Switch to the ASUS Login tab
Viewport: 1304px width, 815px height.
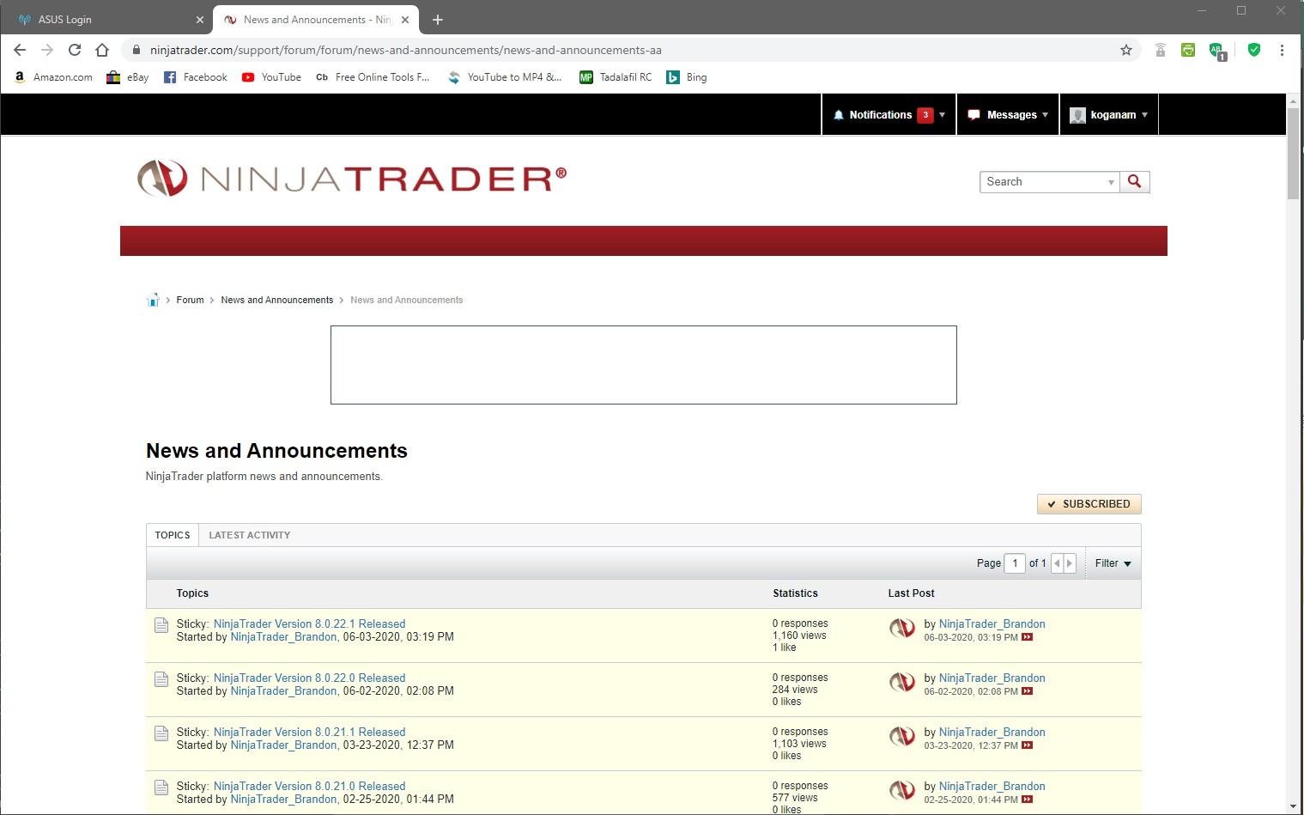click(x=107, y=20)
